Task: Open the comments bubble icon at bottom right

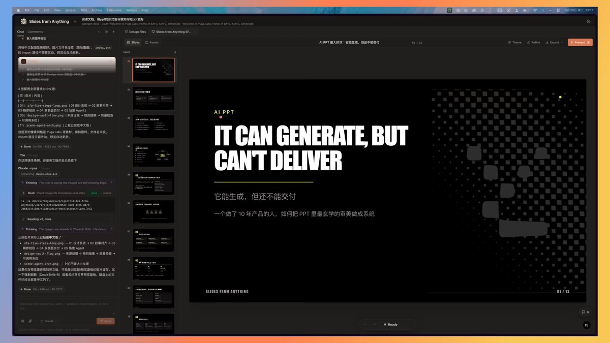Action: pyautogui.click(x=585, y=312)
